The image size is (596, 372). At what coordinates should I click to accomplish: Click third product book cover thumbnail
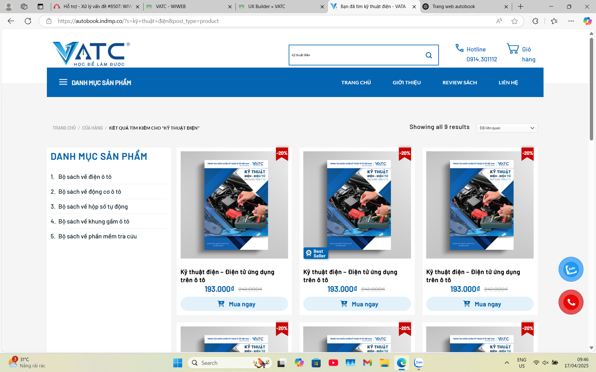[480, 205]
